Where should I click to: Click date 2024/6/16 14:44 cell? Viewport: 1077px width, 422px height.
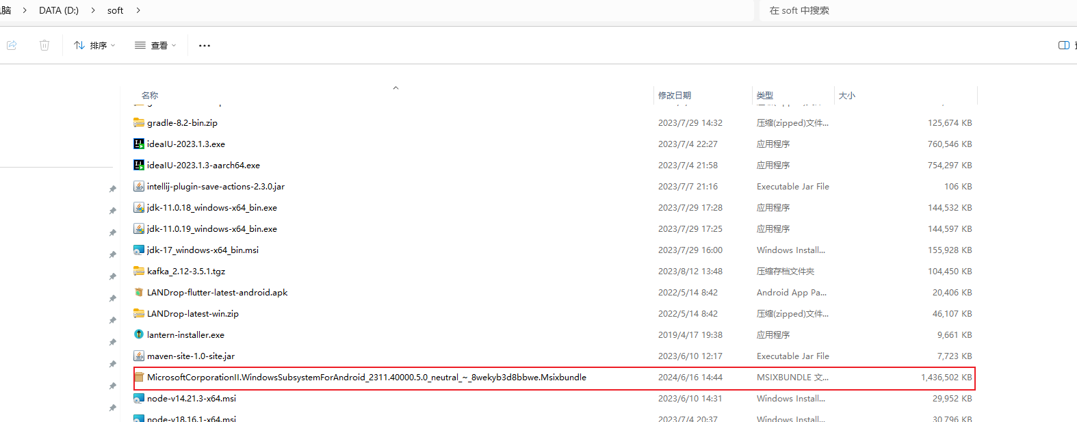point(690,377)
